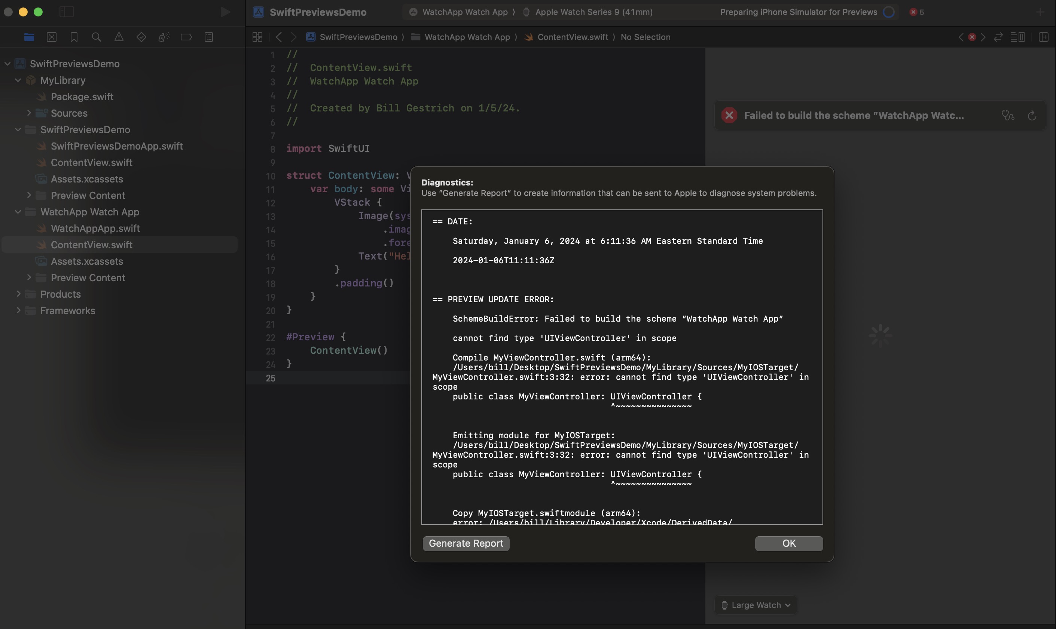Click the #Preview macro on line 22
Screen dimensions: 1056x629
pos(310,337)
